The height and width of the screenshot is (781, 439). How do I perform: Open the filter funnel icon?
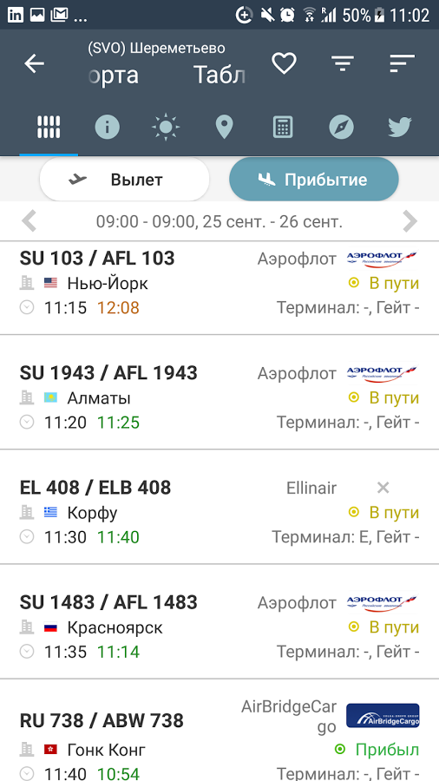point(343,63)
